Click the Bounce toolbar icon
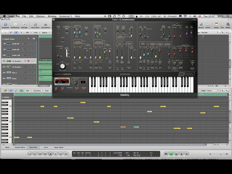Image resolution: width=232 pixels, height=174 pixels. 201,25
